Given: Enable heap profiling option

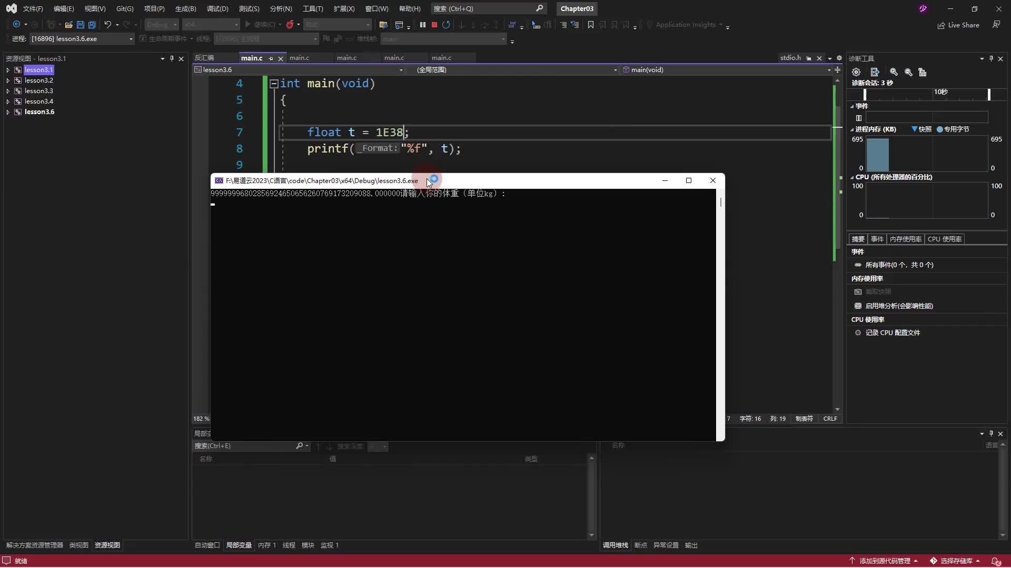Looking at the screenshot, I should click(894, 306).
